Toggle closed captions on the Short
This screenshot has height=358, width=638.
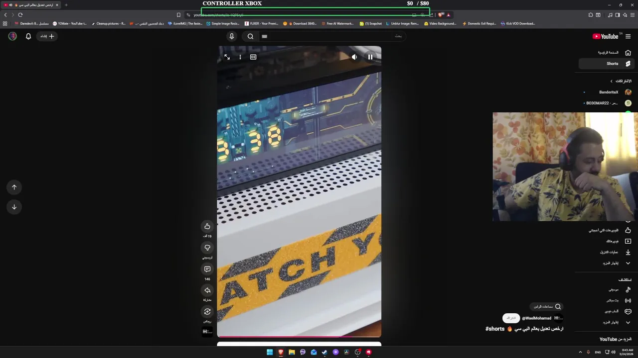253,57
